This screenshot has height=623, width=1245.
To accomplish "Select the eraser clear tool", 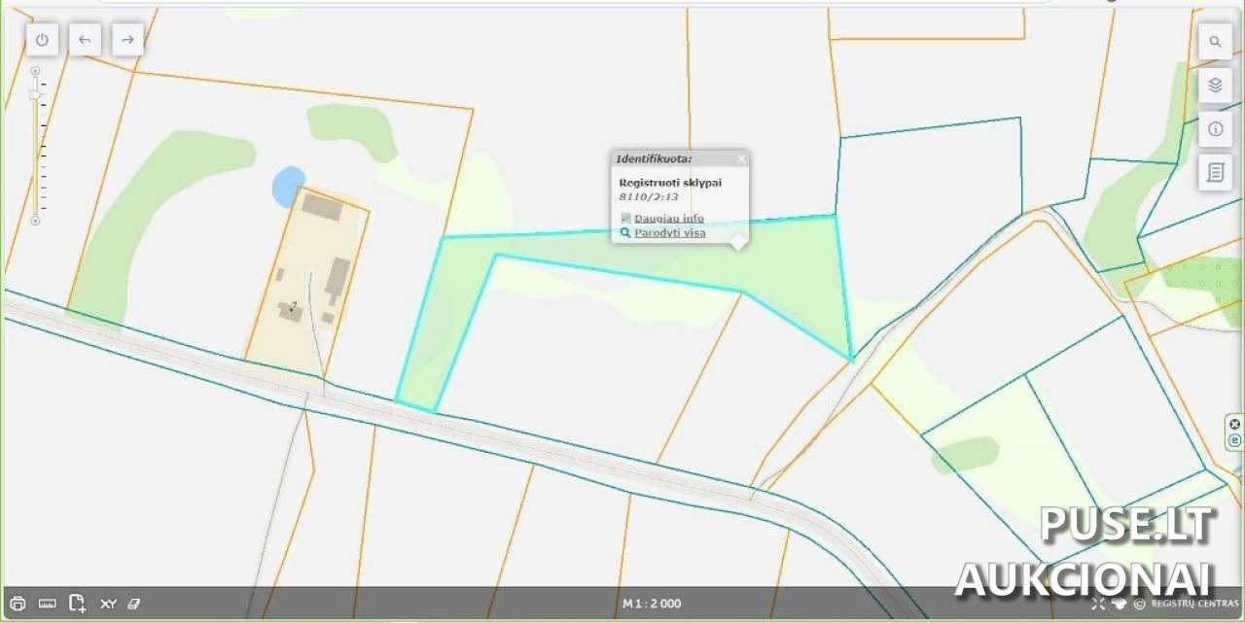I will 134,604.
